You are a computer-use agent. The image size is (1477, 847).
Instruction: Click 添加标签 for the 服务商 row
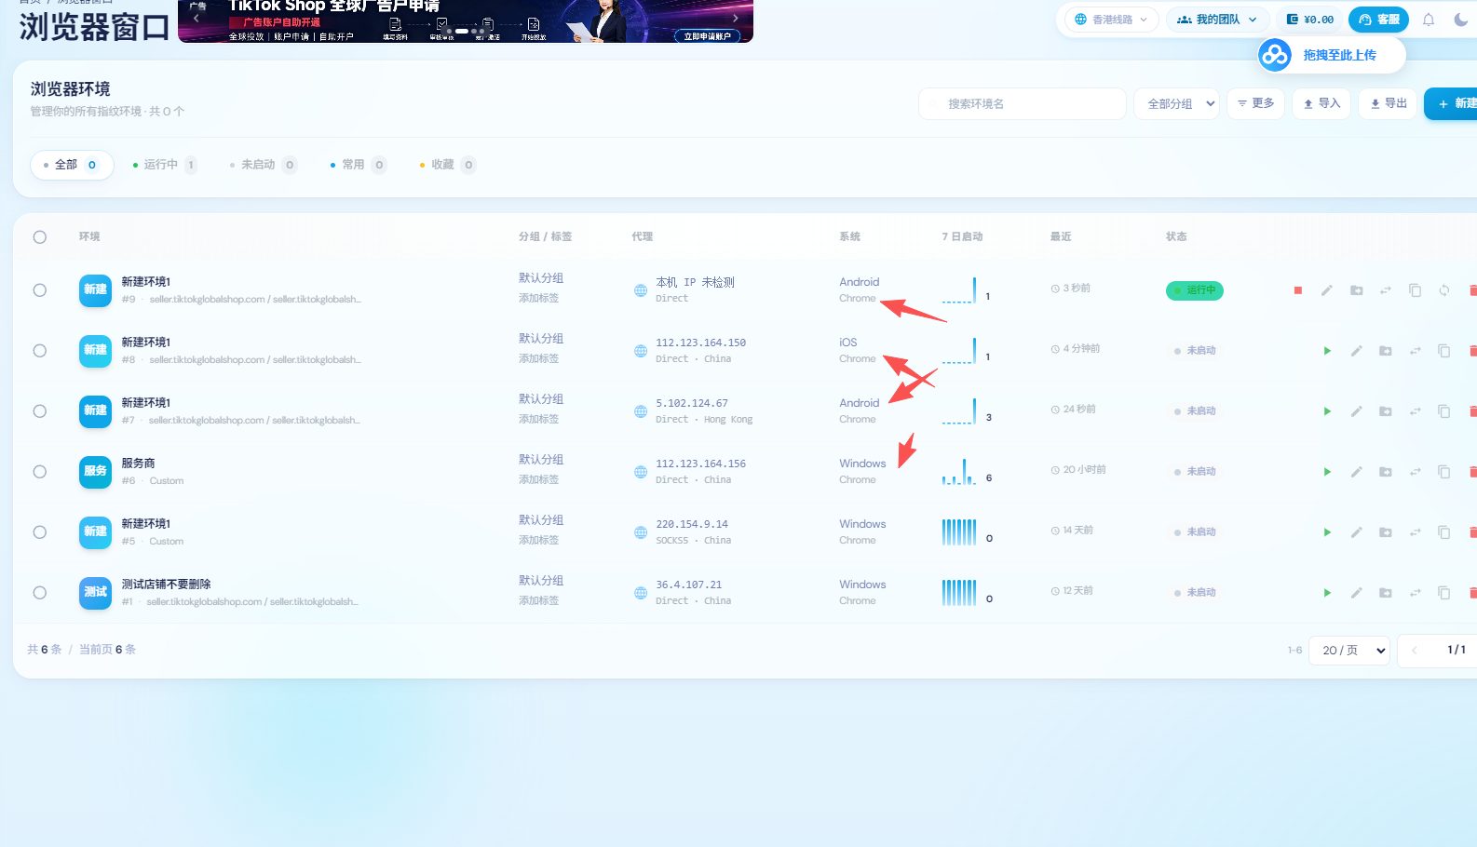539,480
